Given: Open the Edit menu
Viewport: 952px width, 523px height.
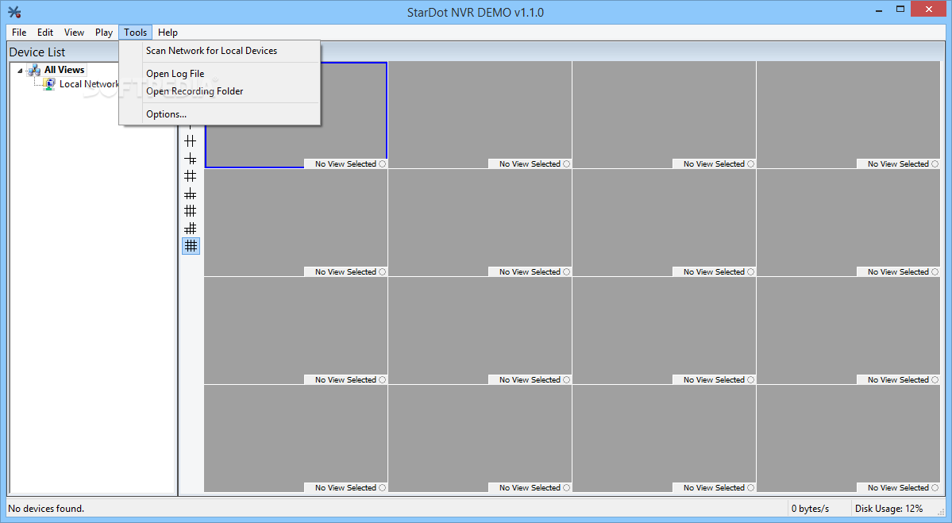Looking at the screenshot, I should pos(45,33).
